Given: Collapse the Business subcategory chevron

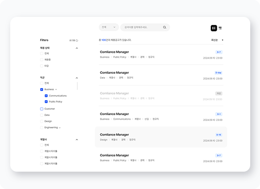Looking at the screenshot, I should [x=56, y=89].
